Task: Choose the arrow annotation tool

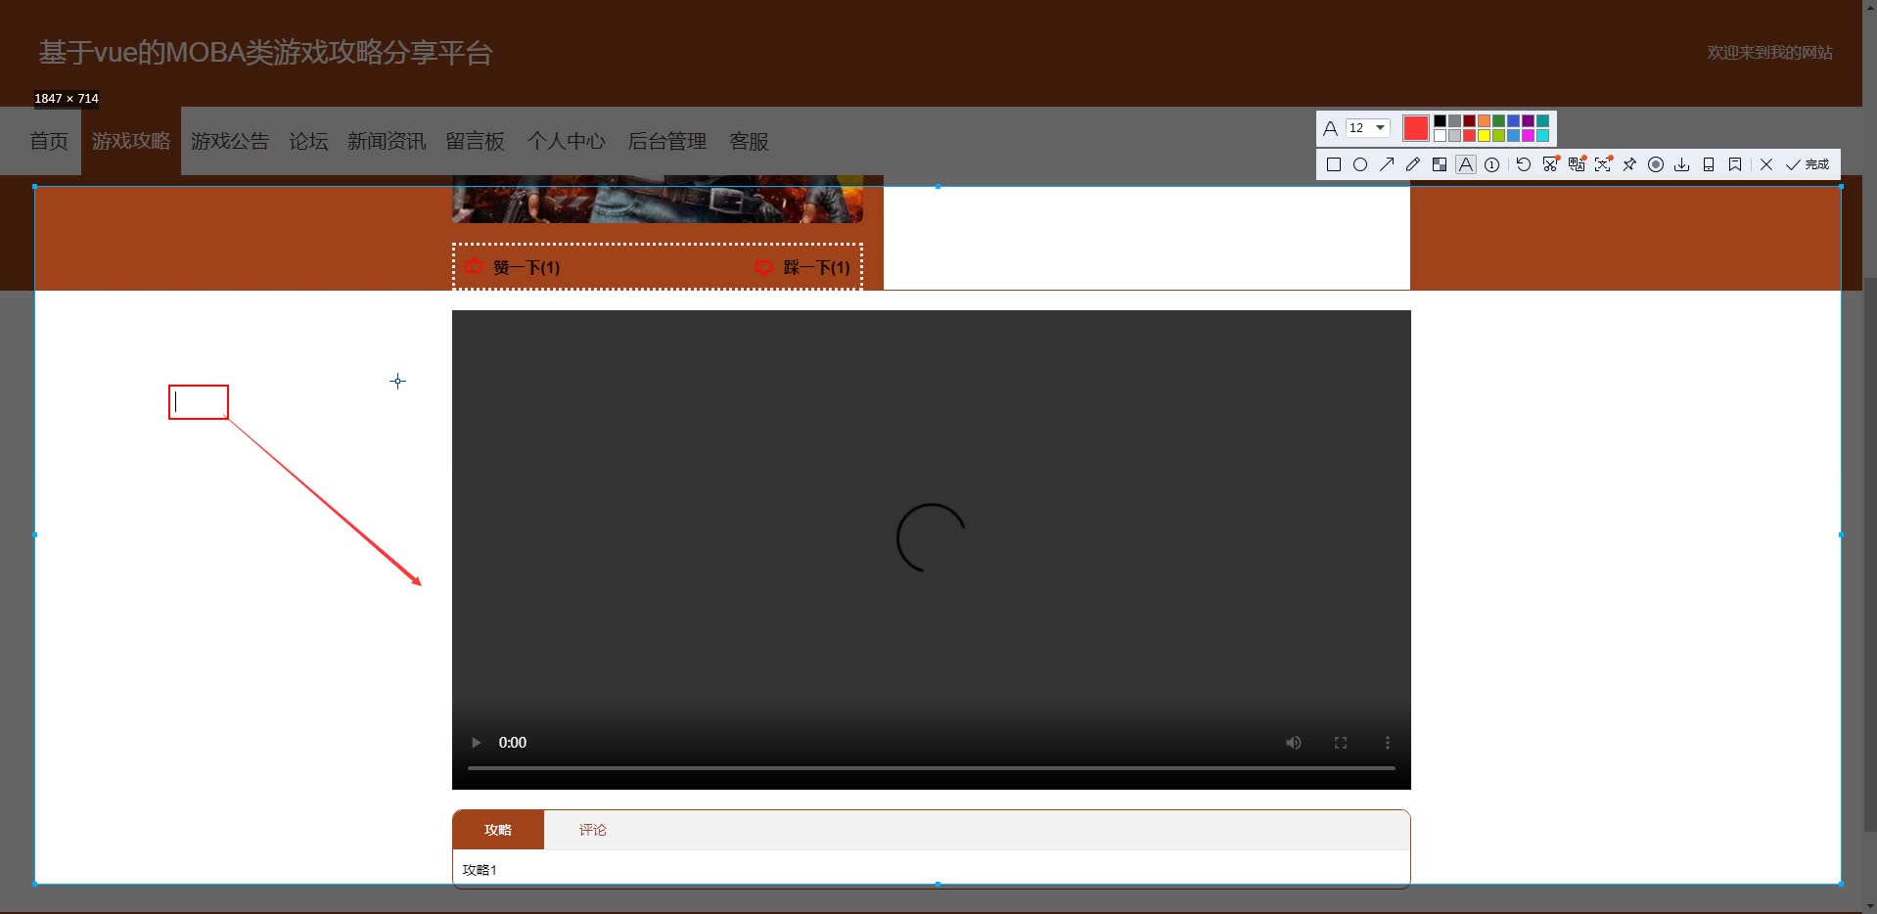Action: [x=1387, y=164]
